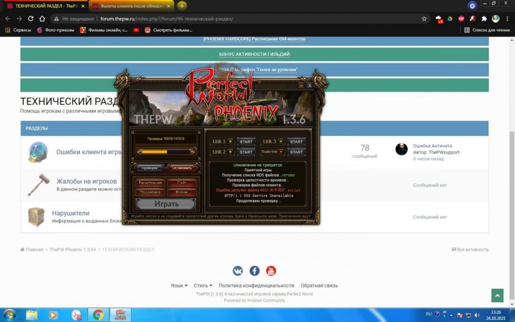Click the red Ошибка загрузки файла line

pos(258,190)
